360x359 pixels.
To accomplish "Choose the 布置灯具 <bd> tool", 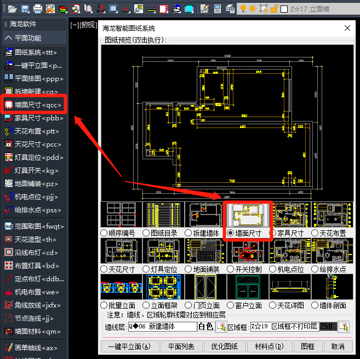I will (x=33, y=265).
